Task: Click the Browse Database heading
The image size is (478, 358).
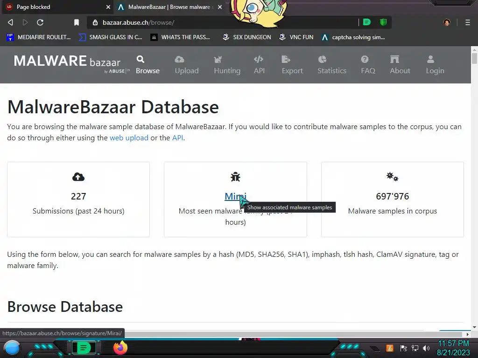Action: (65, 307)
